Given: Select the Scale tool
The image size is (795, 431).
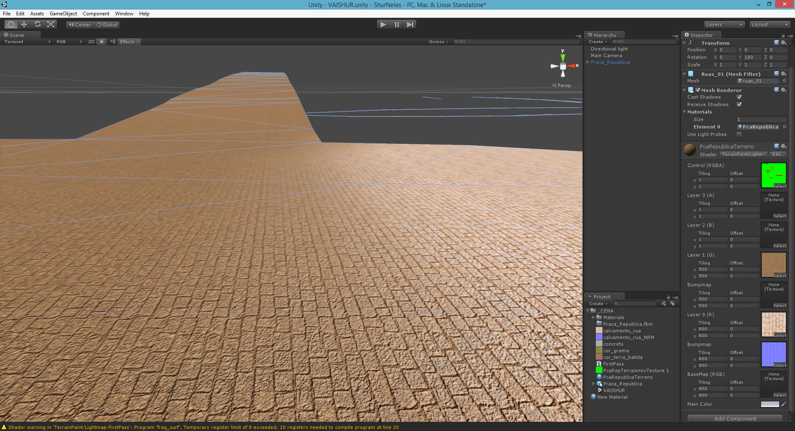Looking at the screenshot, I should click(51, 24).
